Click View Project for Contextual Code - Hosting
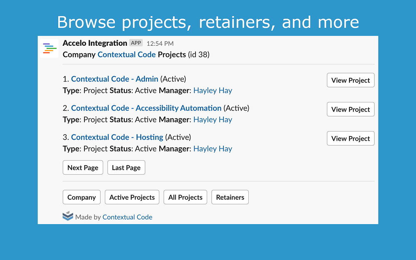 (x=350, y=139)
